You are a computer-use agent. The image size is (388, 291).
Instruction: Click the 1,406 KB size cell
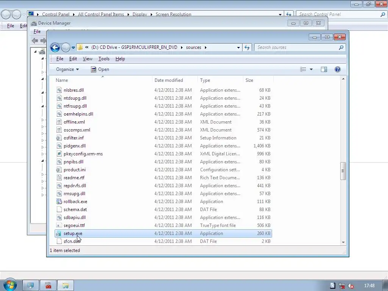tap(262, 146)
